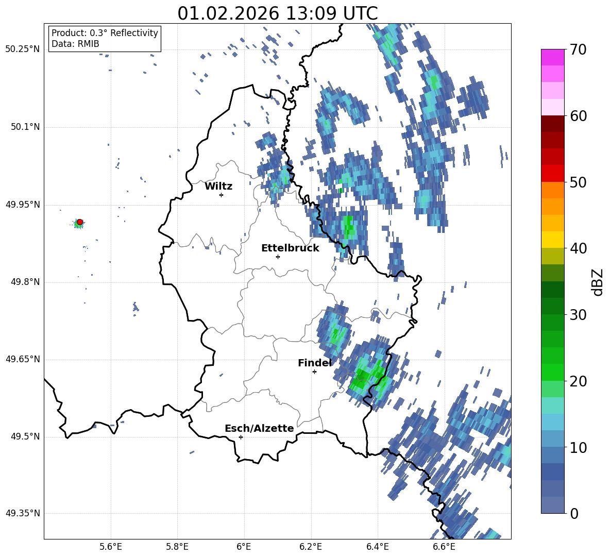Click the dBZ colorbar axis label
610x557 pixels.
point(598,282)
